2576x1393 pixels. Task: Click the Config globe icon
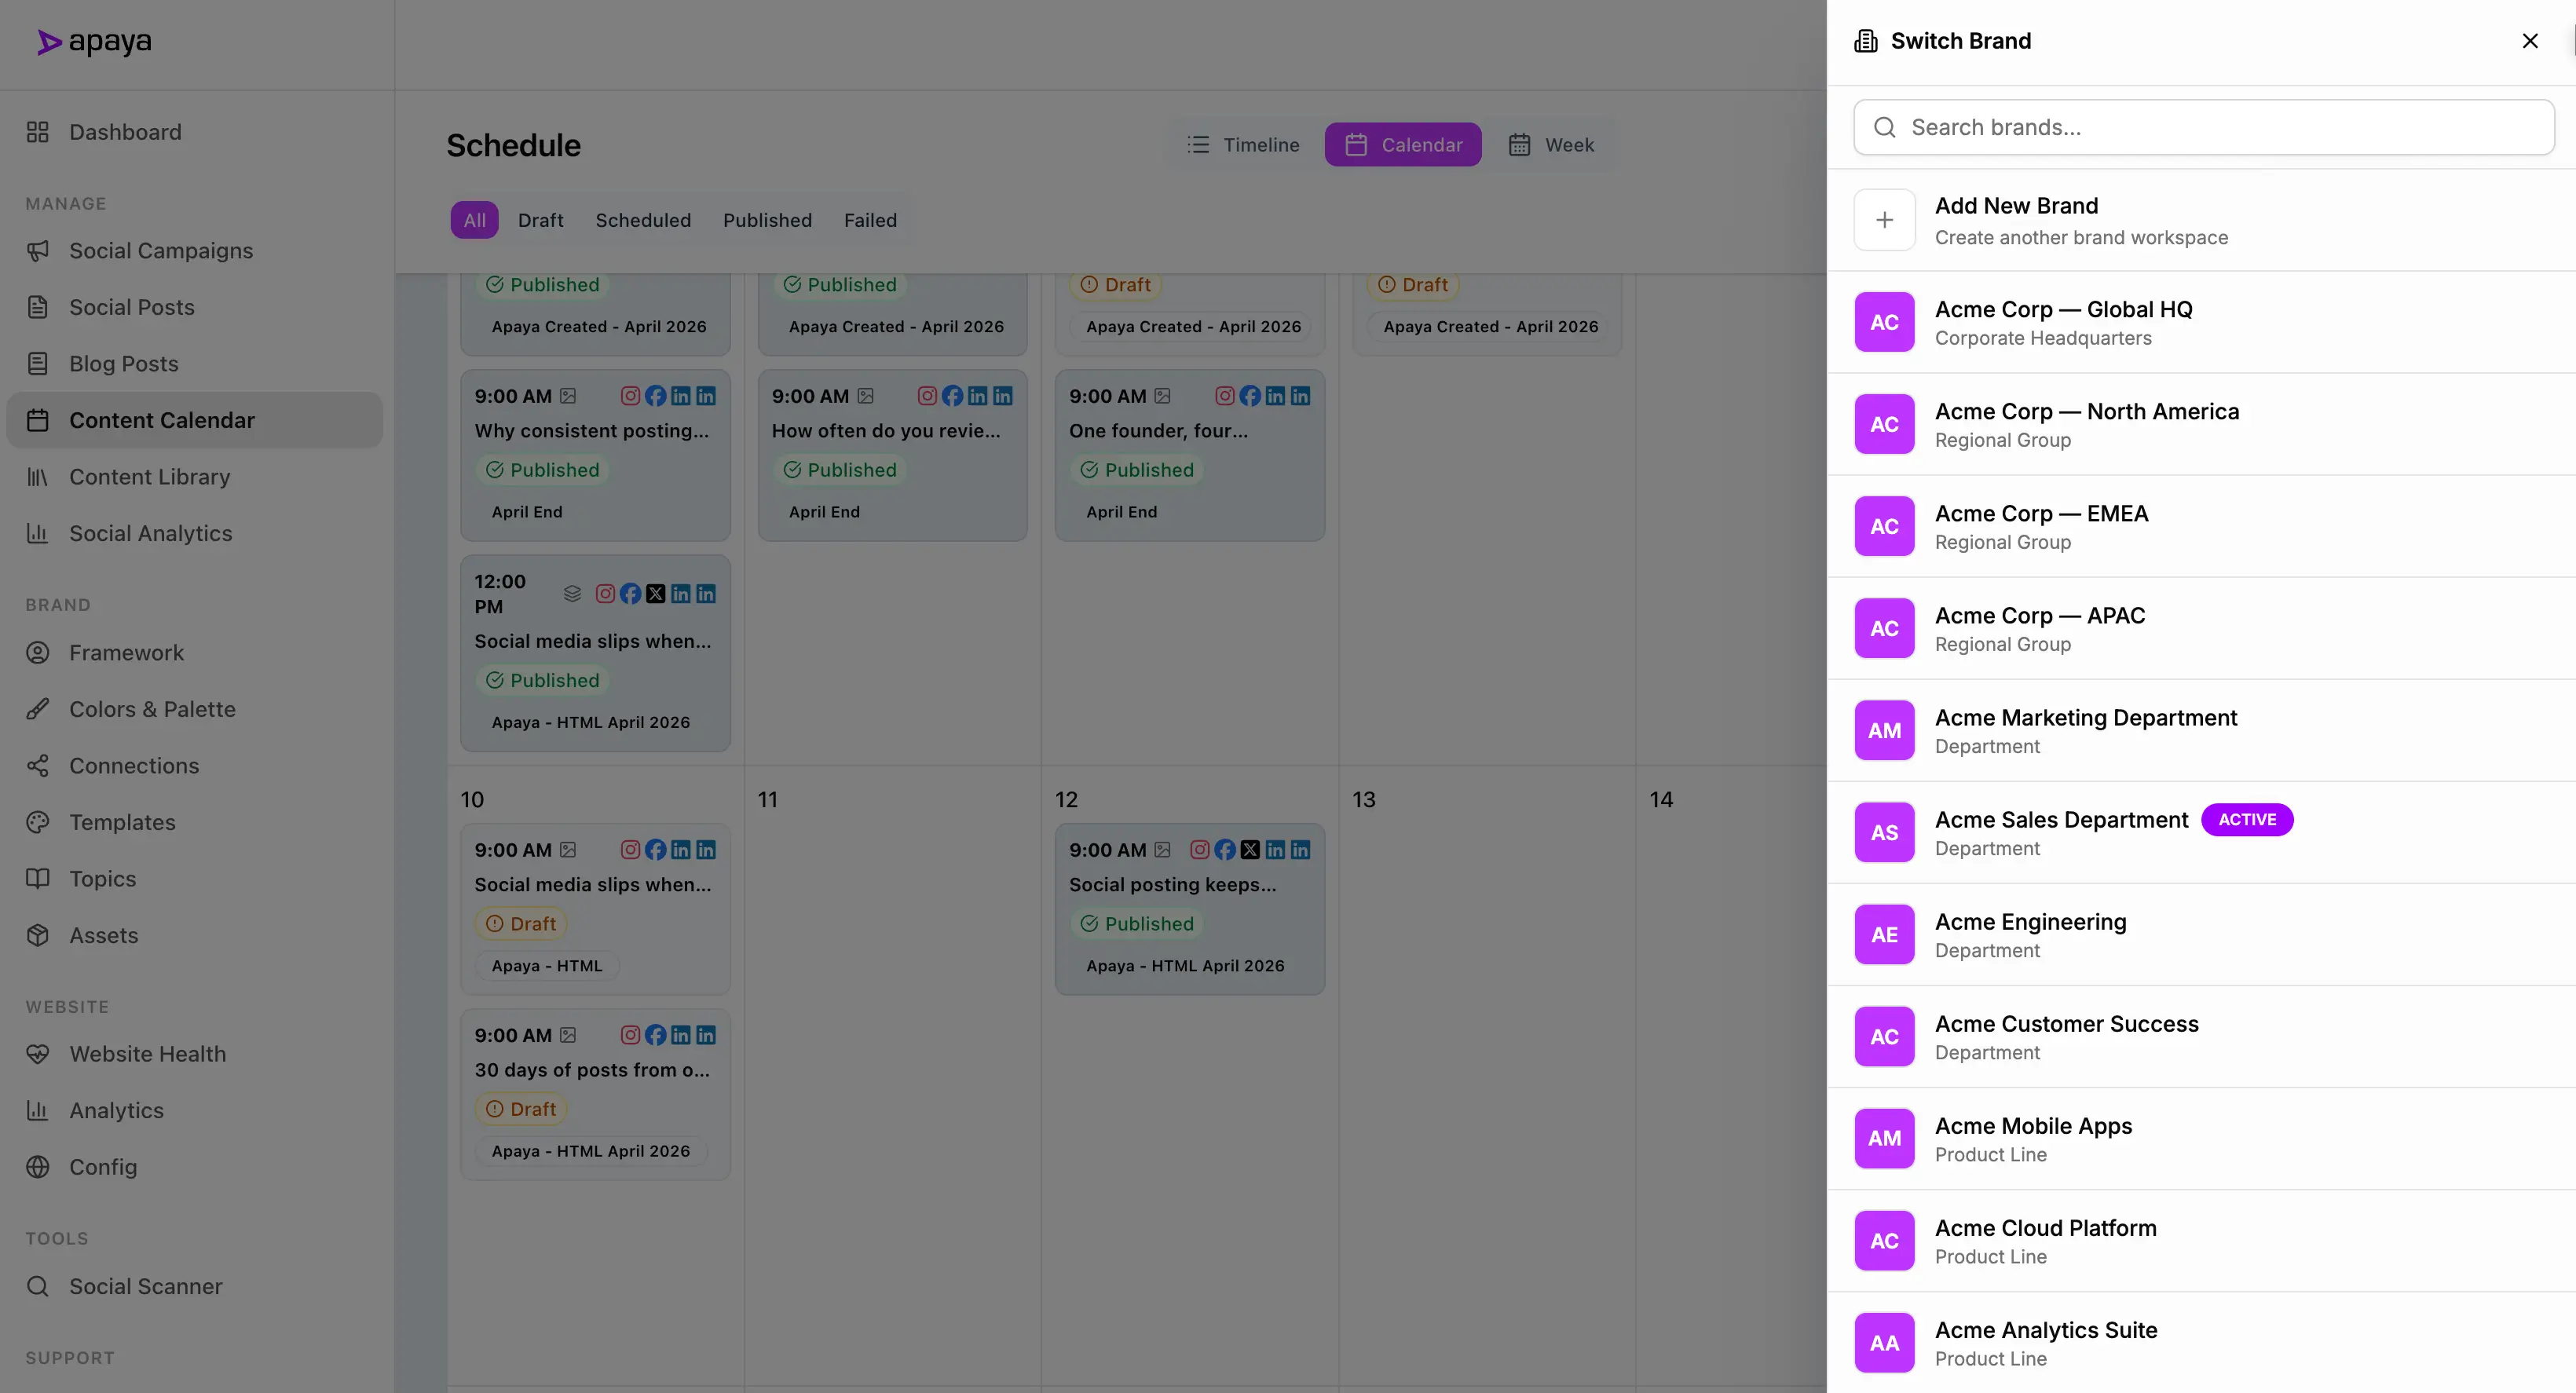[x=38, y=1167]
